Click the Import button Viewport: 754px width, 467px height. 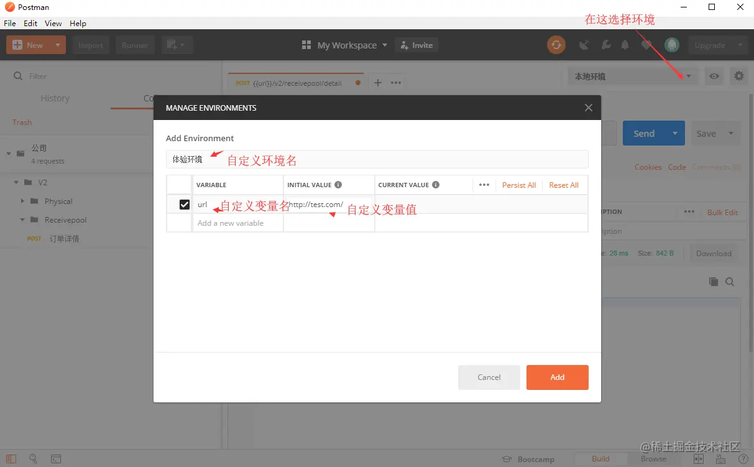pyautogui.click(x=91, y=45)
